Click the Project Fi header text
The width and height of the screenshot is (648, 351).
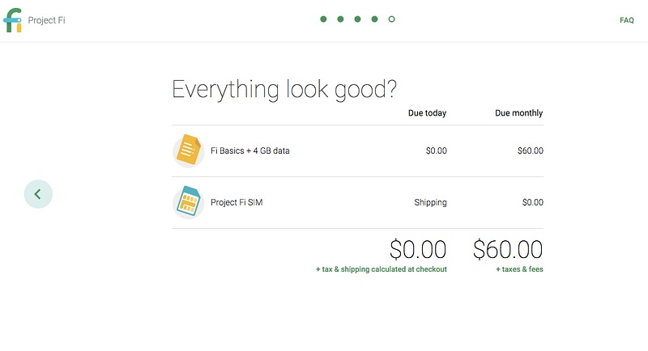click(46, 20)
